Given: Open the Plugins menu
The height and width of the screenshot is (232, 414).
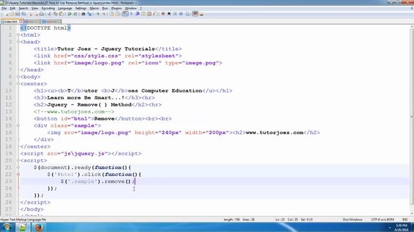Looking at the screenshot, I should (116, 8).
